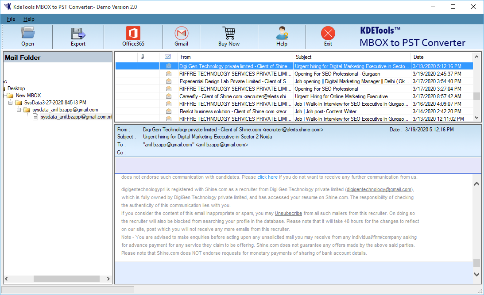
Task: Click the Unsubscribe link in email body
Action: [288, 213]
